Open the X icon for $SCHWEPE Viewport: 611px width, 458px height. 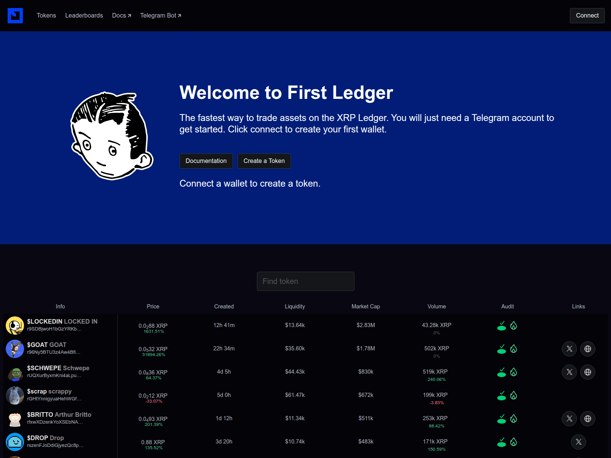point(569,372)
